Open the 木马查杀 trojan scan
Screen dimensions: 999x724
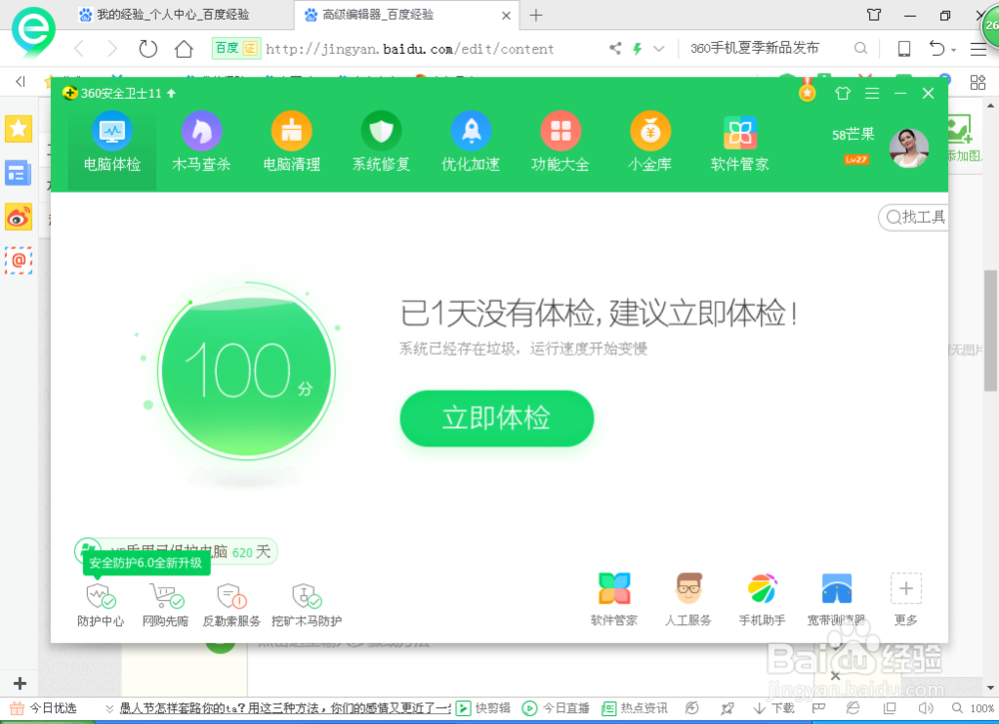pos(202,142)
